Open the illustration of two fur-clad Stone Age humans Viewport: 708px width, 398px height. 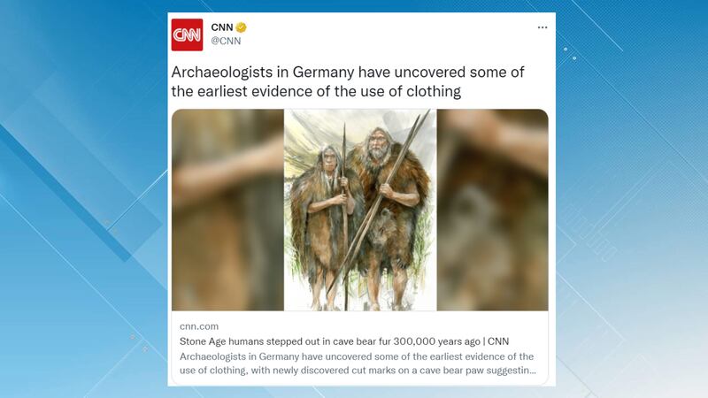[360, 210]
